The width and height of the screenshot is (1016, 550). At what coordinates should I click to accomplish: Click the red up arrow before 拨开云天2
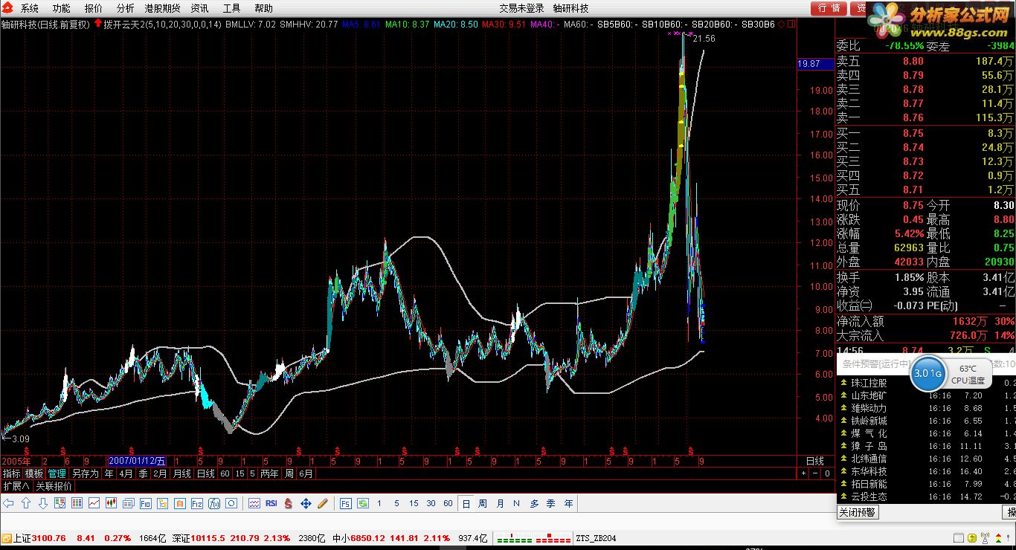click(x=97, y=24)
